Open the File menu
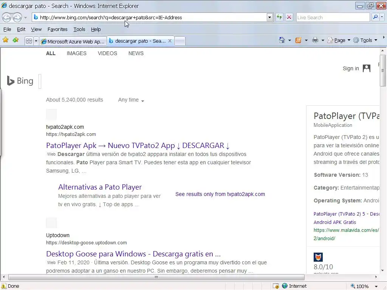The width and height of the screenshot is (387, 290). click(7, 29)
